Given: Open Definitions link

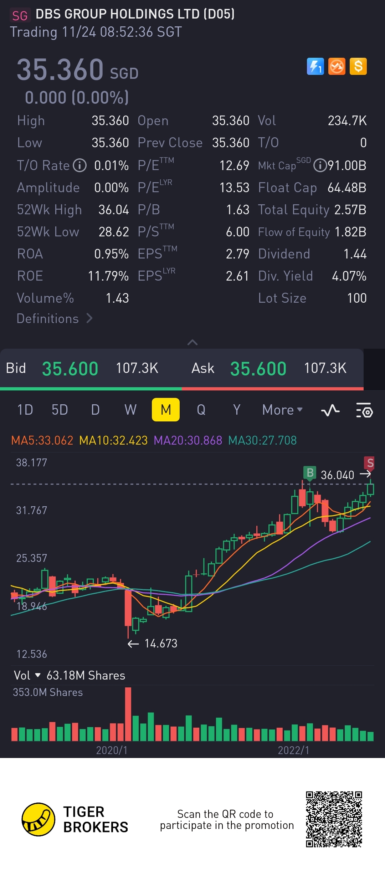Looking at the screenshot, I should click(x=55, y=318).
